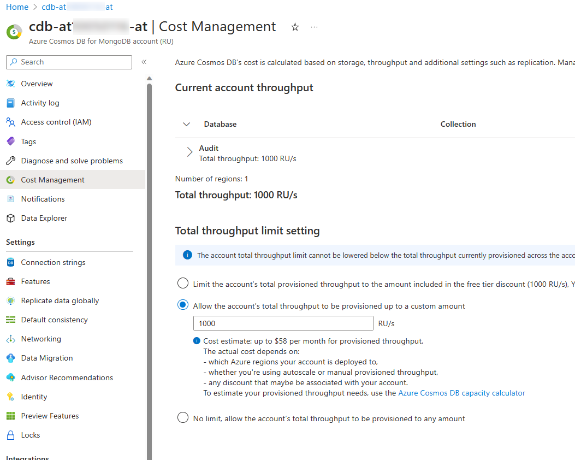Click 'Total throughput: 1000 RU/s' under Audit

pyautogui.click(x=247, y=158)
